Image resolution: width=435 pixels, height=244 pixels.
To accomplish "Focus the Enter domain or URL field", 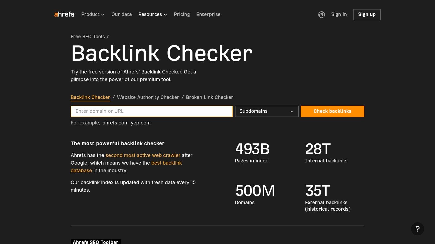I will (x=151, y=111).
